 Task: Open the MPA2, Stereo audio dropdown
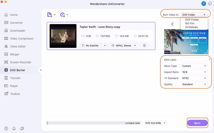click(124, 46)
